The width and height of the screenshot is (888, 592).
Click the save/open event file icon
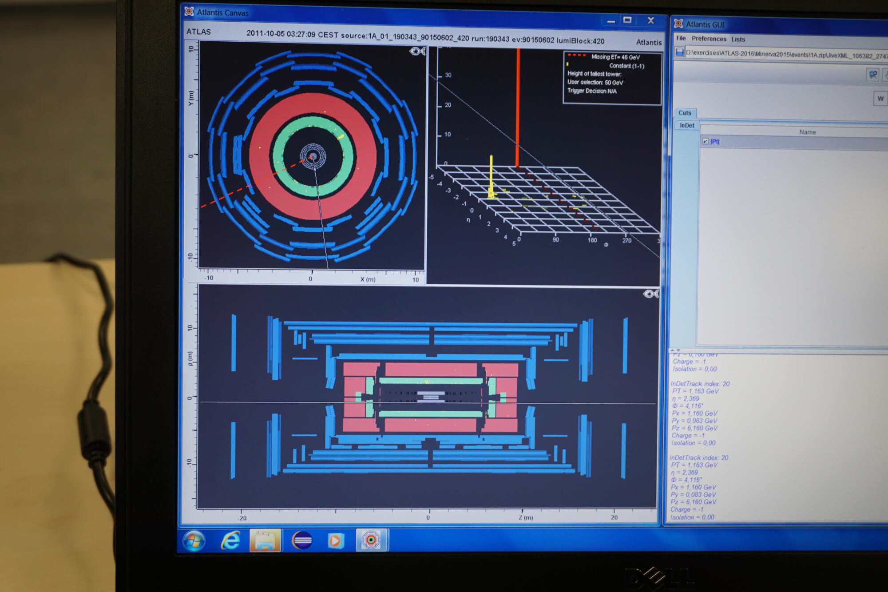[x=679, y=52]
